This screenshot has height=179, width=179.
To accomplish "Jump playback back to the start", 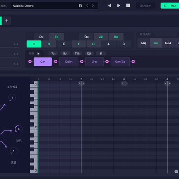I will [109, 6].
